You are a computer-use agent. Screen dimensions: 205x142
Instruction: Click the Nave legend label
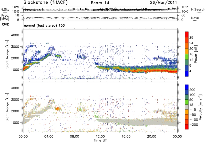pos(195,18)
